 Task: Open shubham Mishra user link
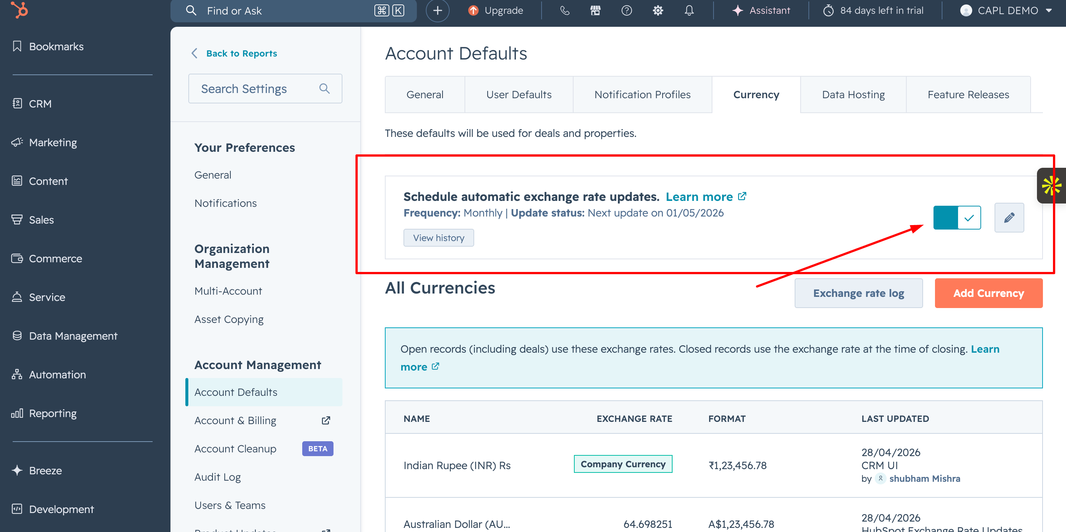925,479
